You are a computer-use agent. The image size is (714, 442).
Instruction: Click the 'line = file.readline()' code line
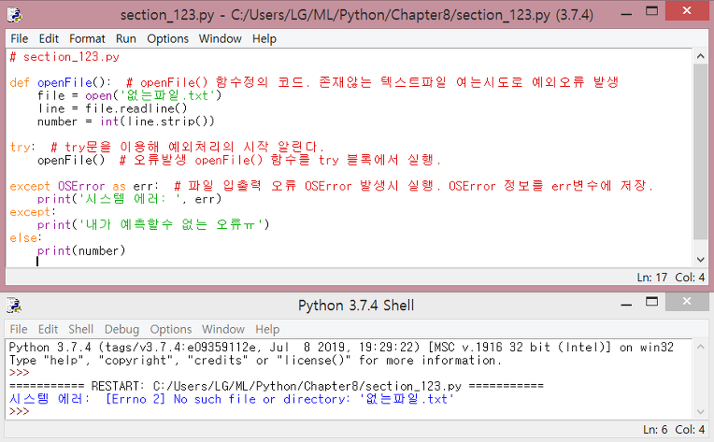[x=112, y=108]
